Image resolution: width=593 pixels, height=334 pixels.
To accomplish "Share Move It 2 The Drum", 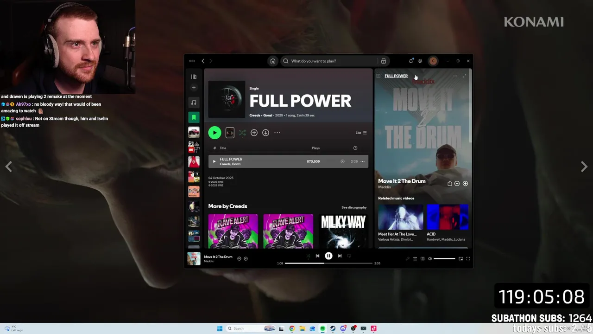I will click(449, 183).
